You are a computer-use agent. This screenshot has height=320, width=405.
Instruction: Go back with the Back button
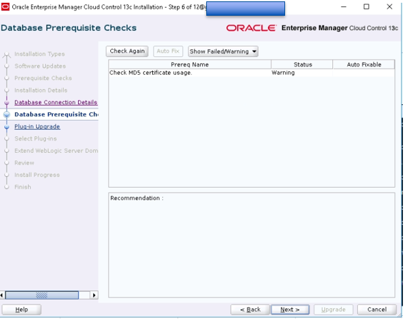[250, 310]
